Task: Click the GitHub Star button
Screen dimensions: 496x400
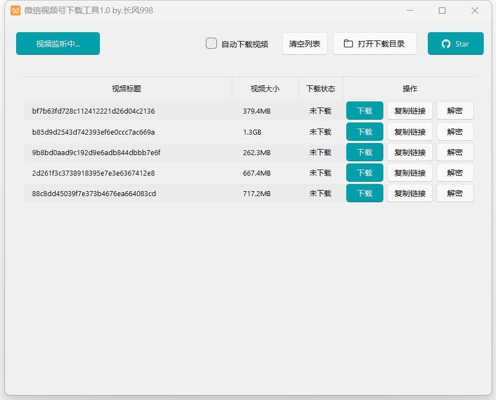Action: pos(455,44)
